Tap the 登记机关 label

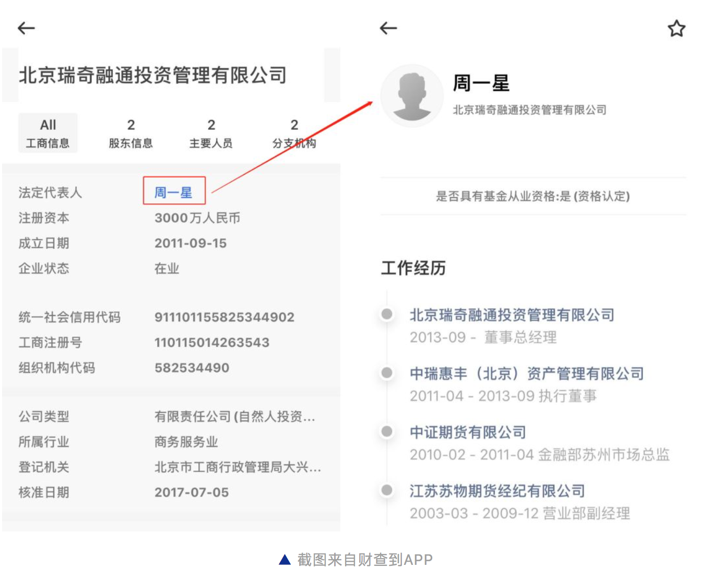(44, 467)
